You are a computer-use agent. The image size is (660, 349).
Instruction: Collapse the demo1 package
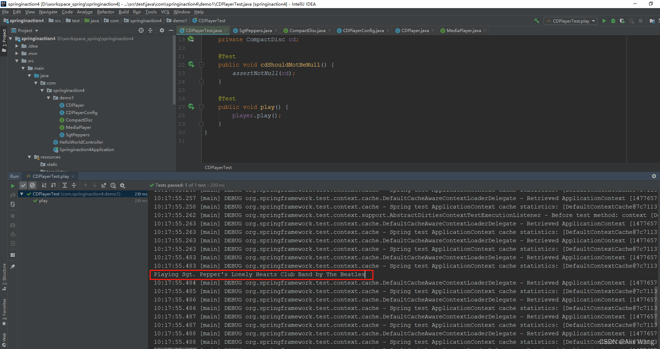[x=49, y=98]
